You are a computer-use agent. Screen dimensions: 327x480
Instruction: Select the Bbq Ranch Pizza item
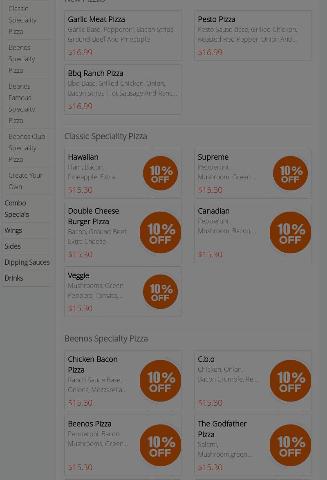coord(95,73)
